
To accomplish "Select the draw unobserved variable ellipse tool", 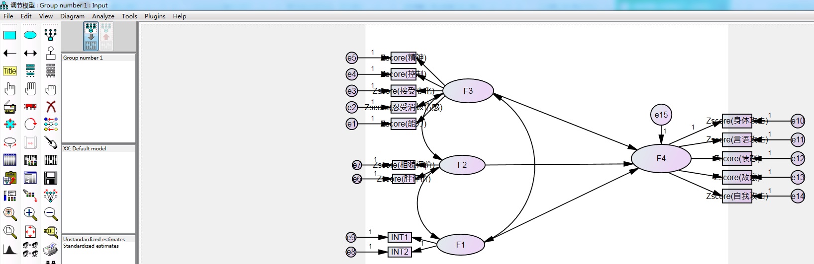I will click(x=30, y=35).
